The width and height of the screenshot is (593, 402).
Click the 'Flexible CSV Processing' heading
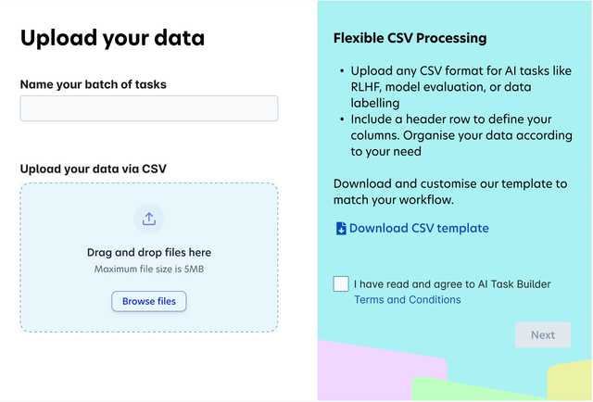click(410, 38)
